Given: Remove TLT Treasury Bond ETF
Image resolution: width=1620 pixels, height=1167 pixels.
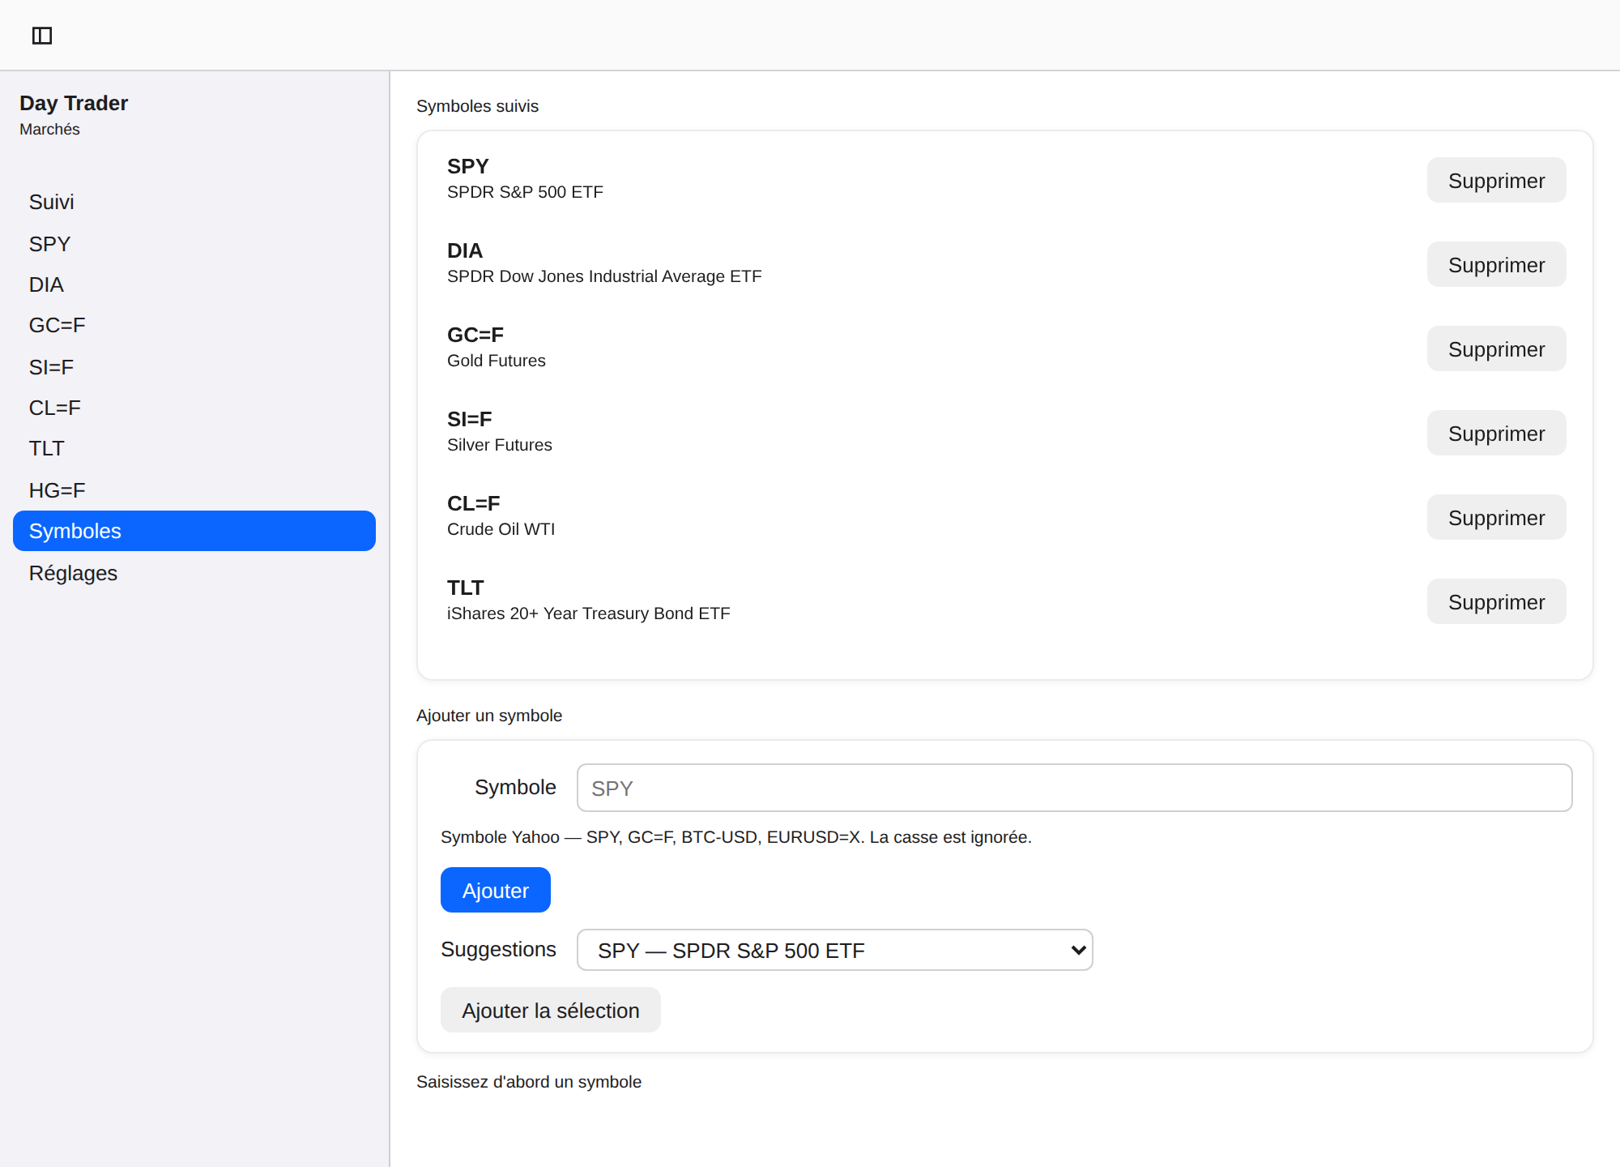Looking at the screenshot, I should tap(1496, 601).
